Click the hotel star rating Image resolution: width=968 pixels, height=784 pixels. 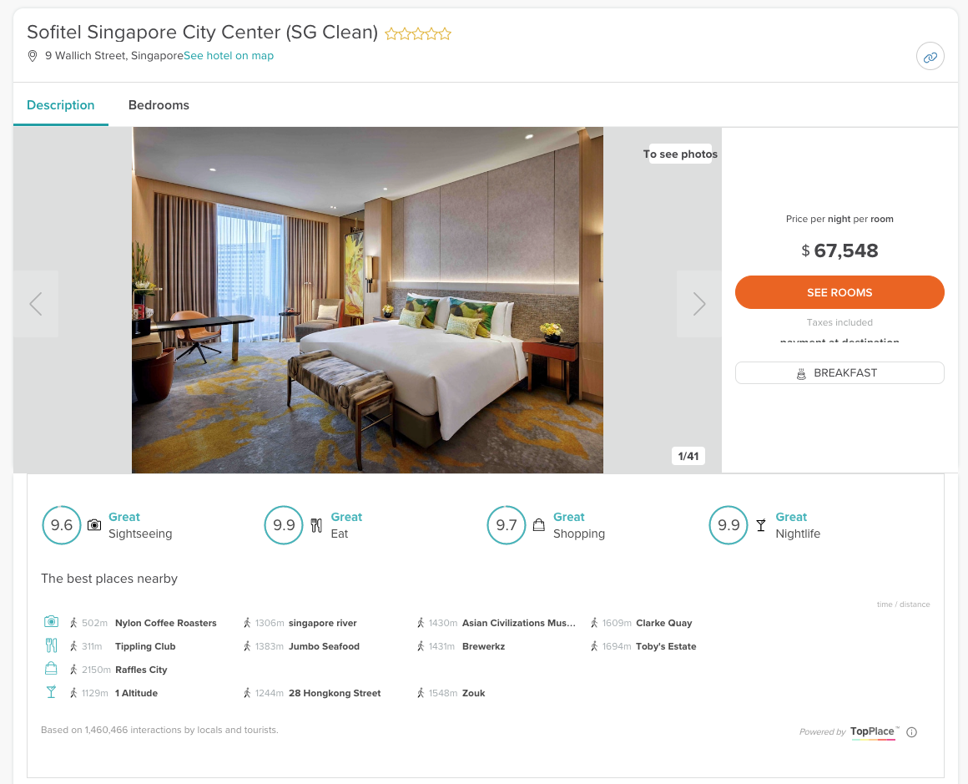coord(418,34)
